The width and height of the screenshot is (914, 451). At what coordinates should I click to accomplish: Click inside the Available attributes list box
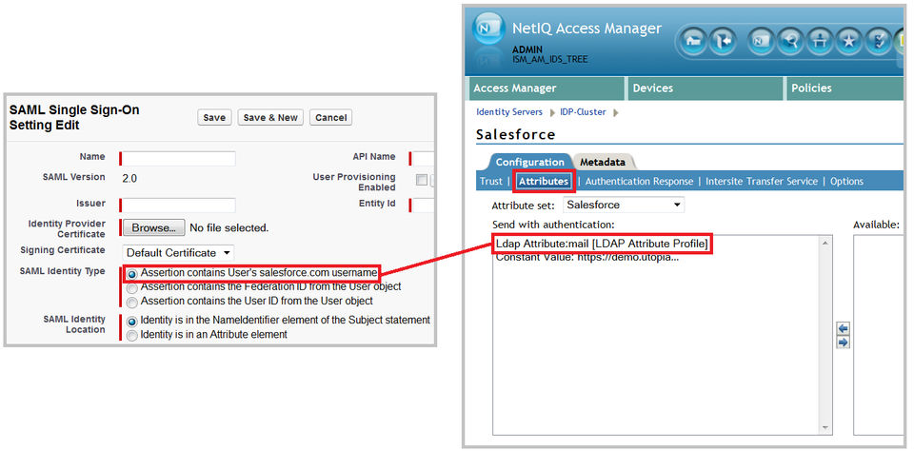[x=879, y=335]
